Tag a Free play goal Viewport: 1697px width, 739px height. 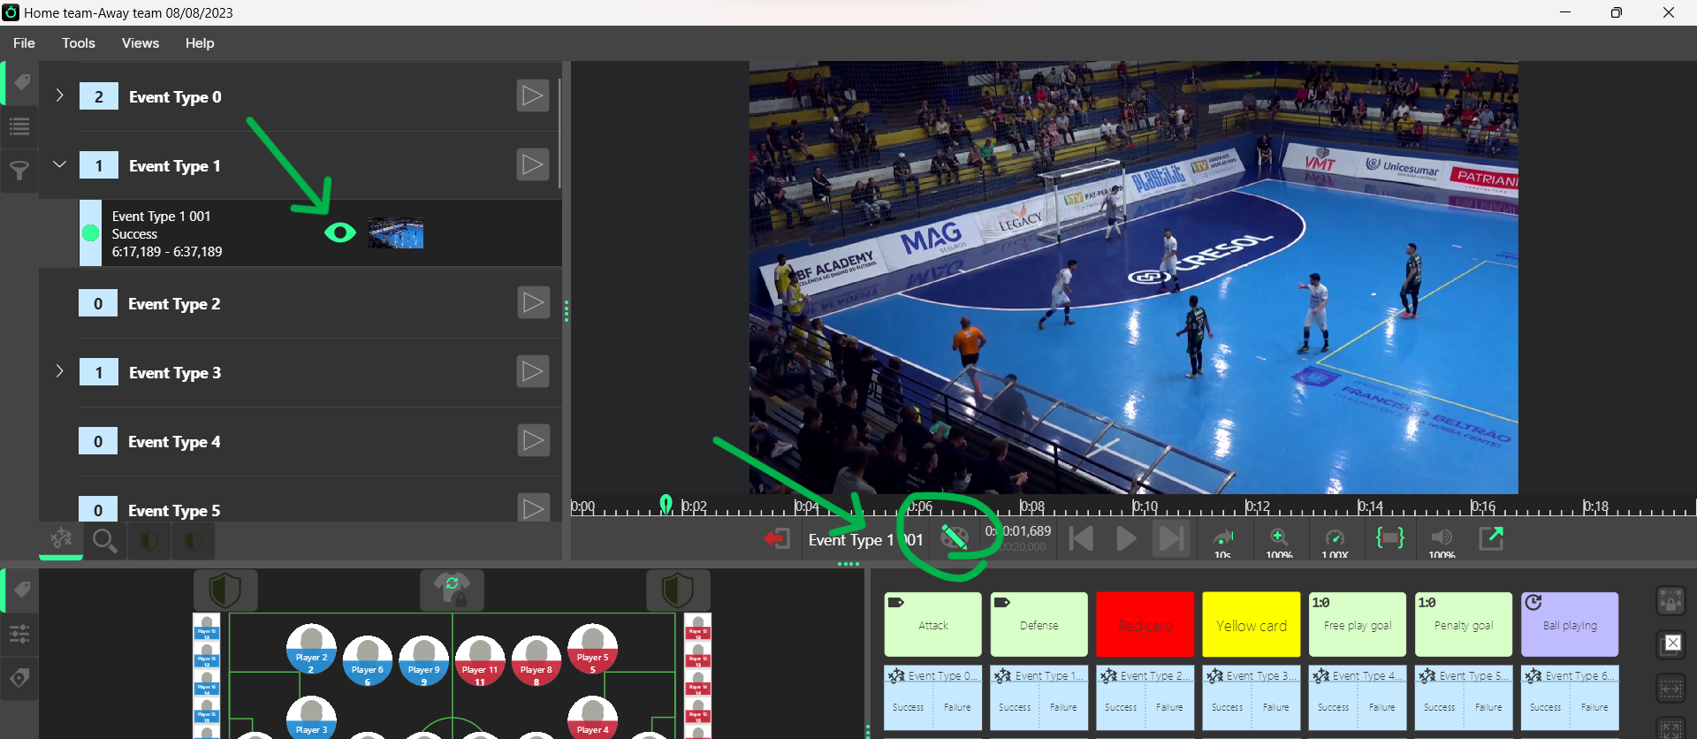pos(1357,624)
